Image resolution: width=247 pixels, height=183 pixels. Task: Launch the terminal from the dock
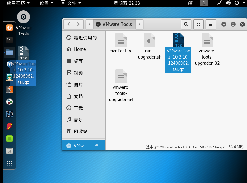click(9, 39)
